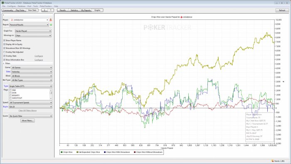Toggle Show Player Name checkbox
291x164 pixels.
[4, 40]
